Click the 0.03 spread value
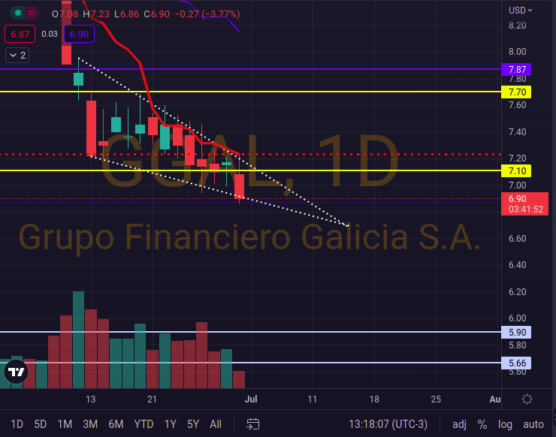This screenshot has height=437, width=556. [50, 34]
